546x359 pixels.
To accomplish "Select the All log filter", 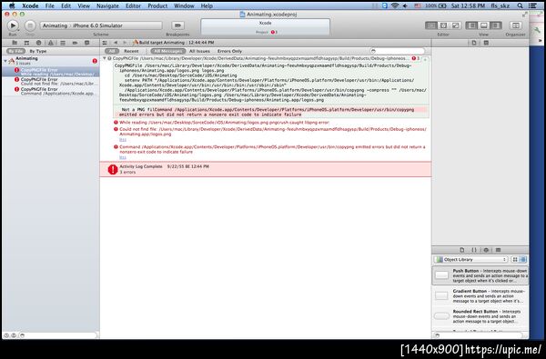I will 112,51.
